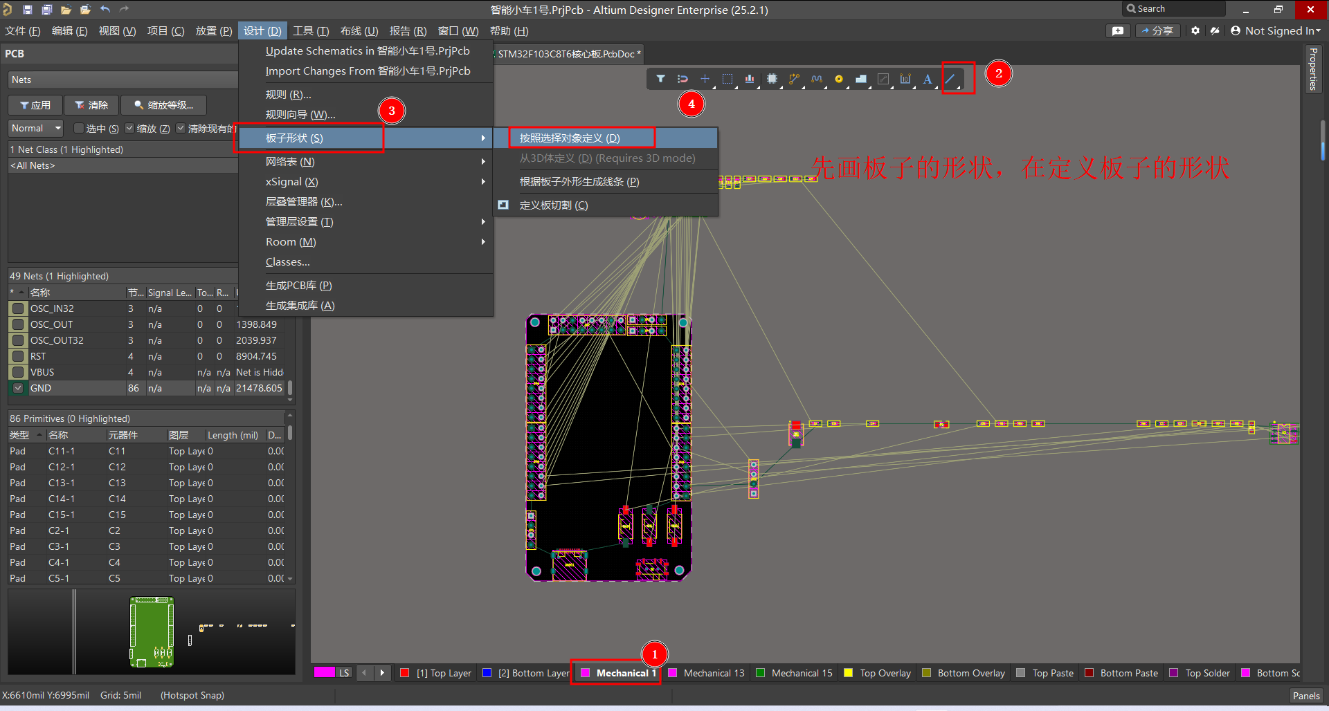
Task: Click the Redo arrow
Action: pyautogui.click(x=125, y=10)
